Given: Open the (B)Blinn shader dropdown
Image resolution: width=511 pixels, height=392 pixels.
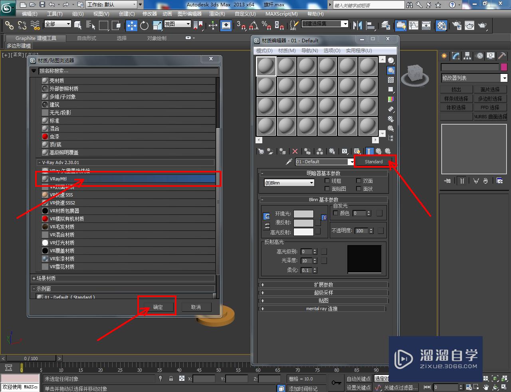Looking at the screenshot, I should (x=289, y=183).
